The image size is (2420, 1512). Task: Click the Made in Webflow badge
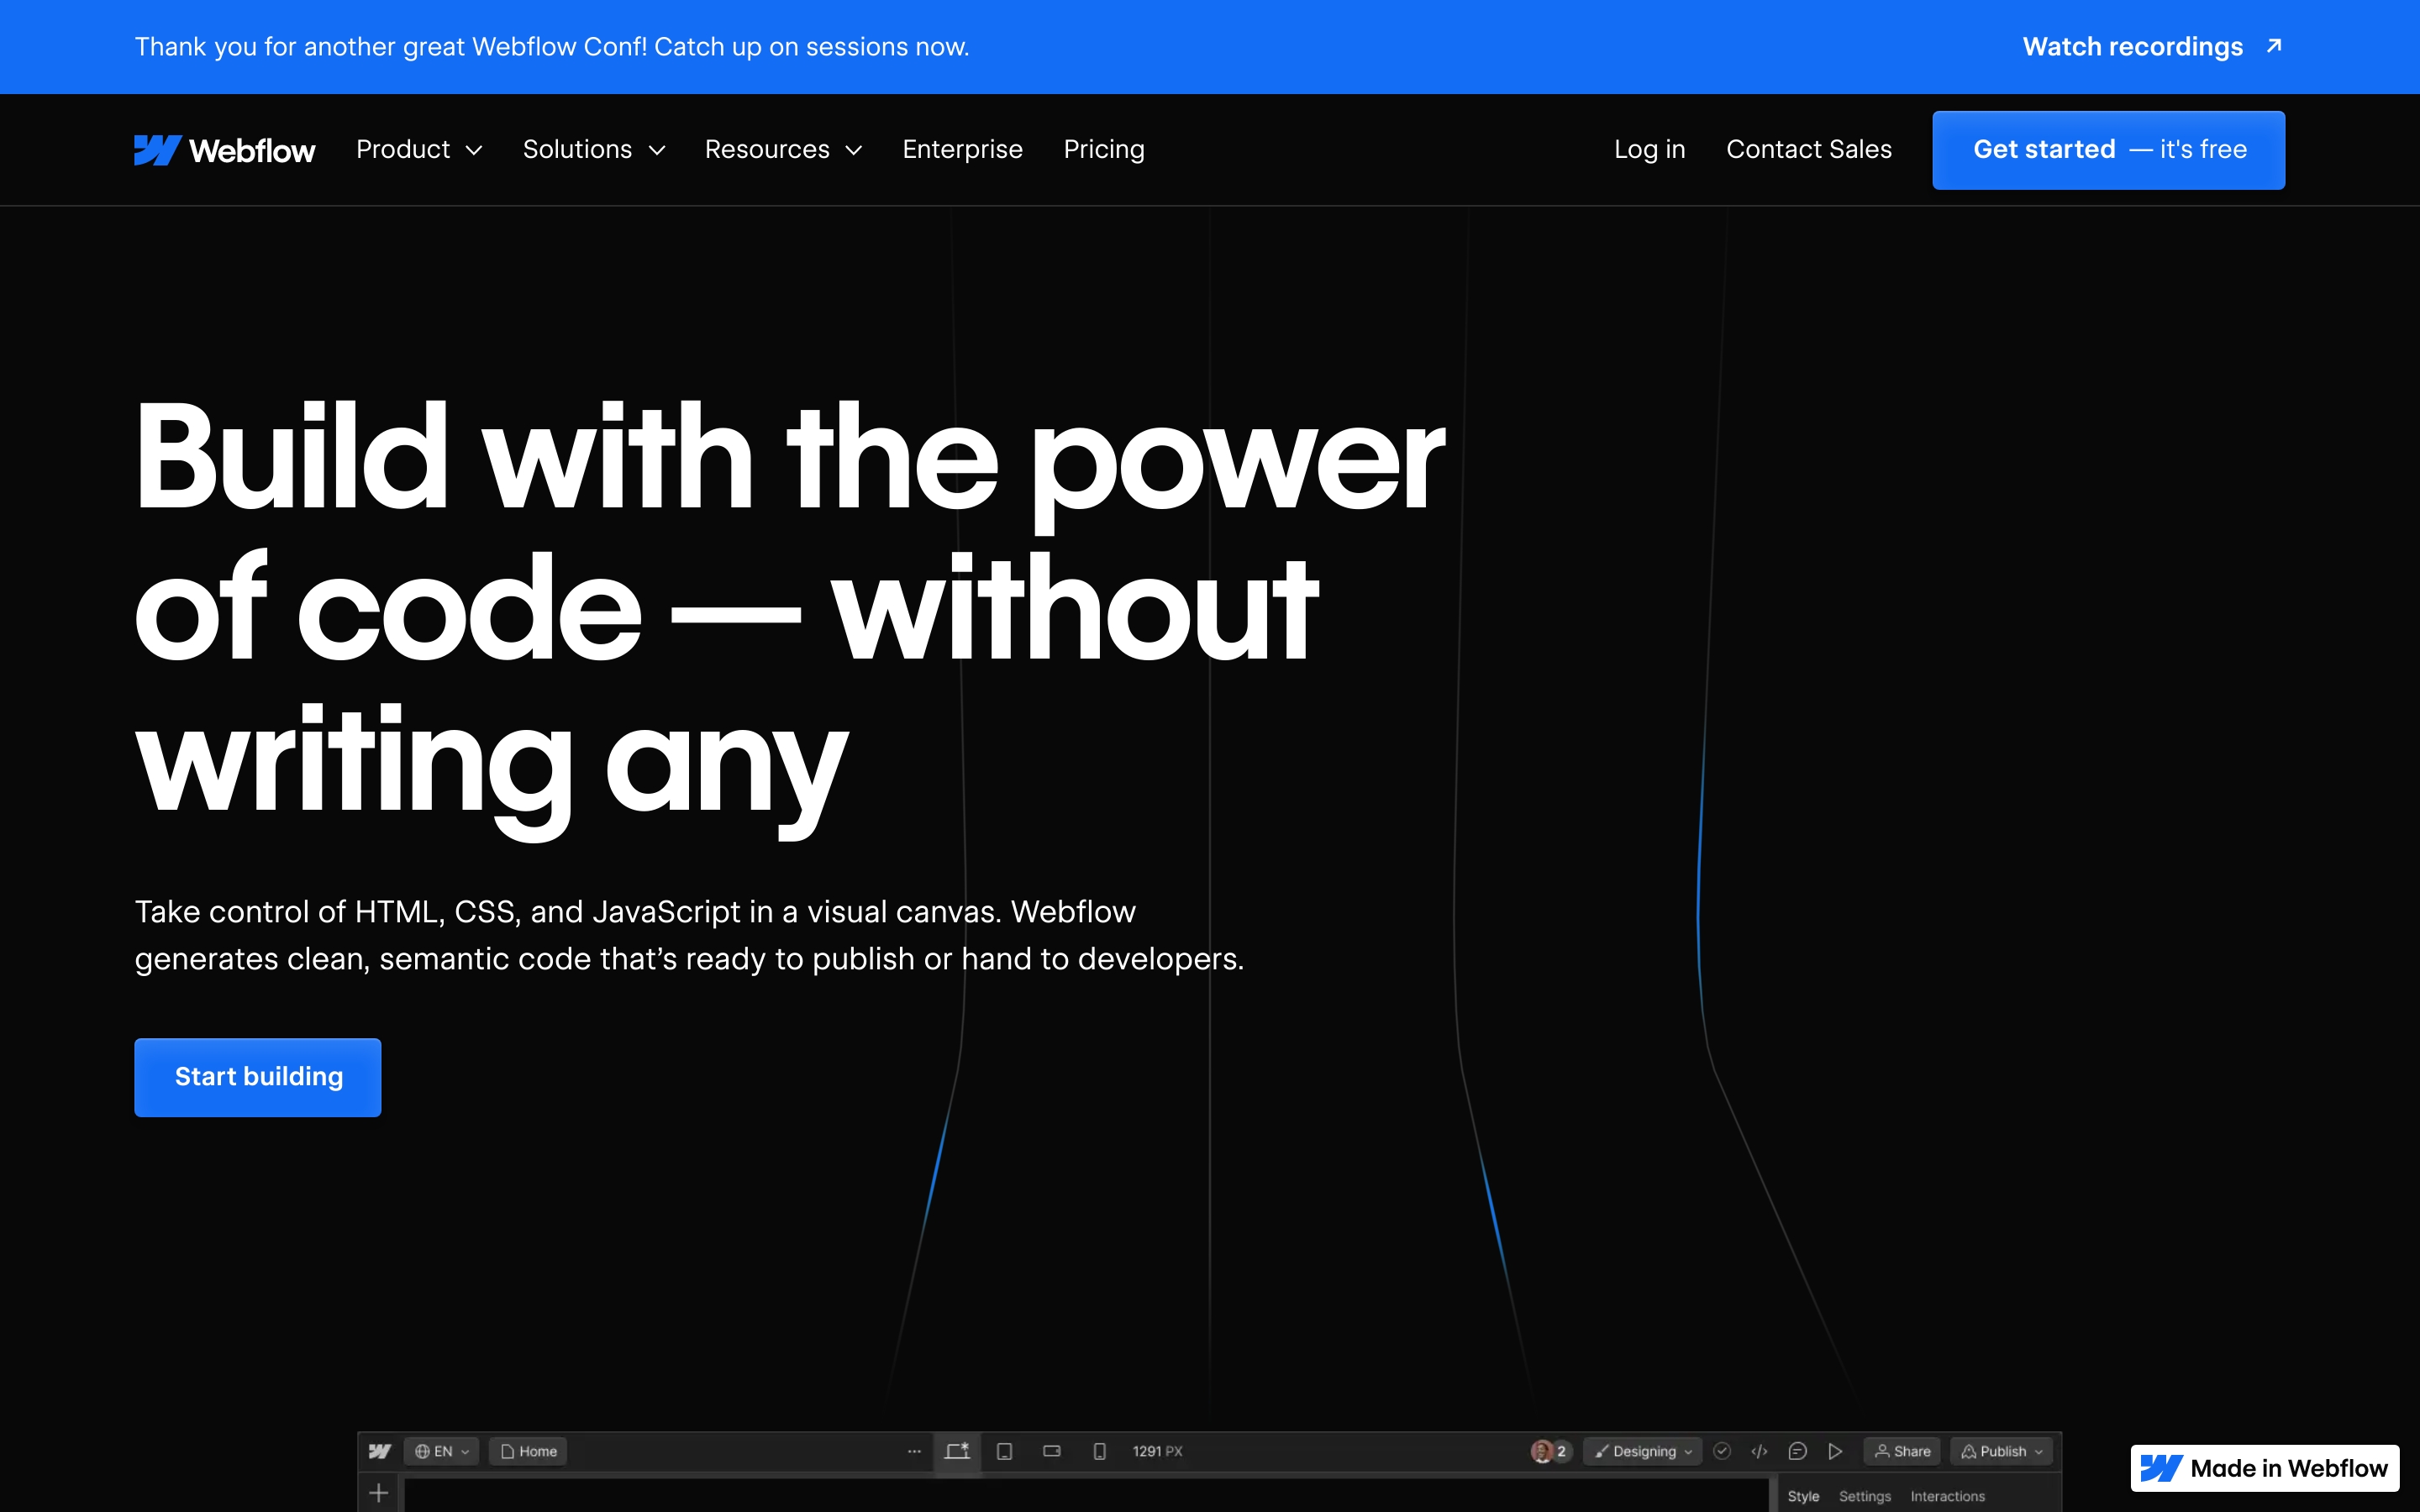[2264, 1468]
